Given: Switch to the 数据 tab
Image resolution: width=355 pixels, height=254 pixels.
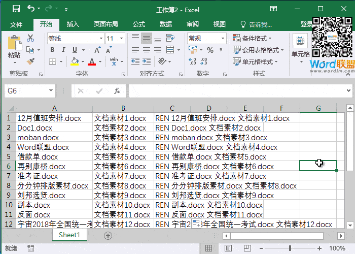Looking at the screenshot, I should (x=166, y=24).
